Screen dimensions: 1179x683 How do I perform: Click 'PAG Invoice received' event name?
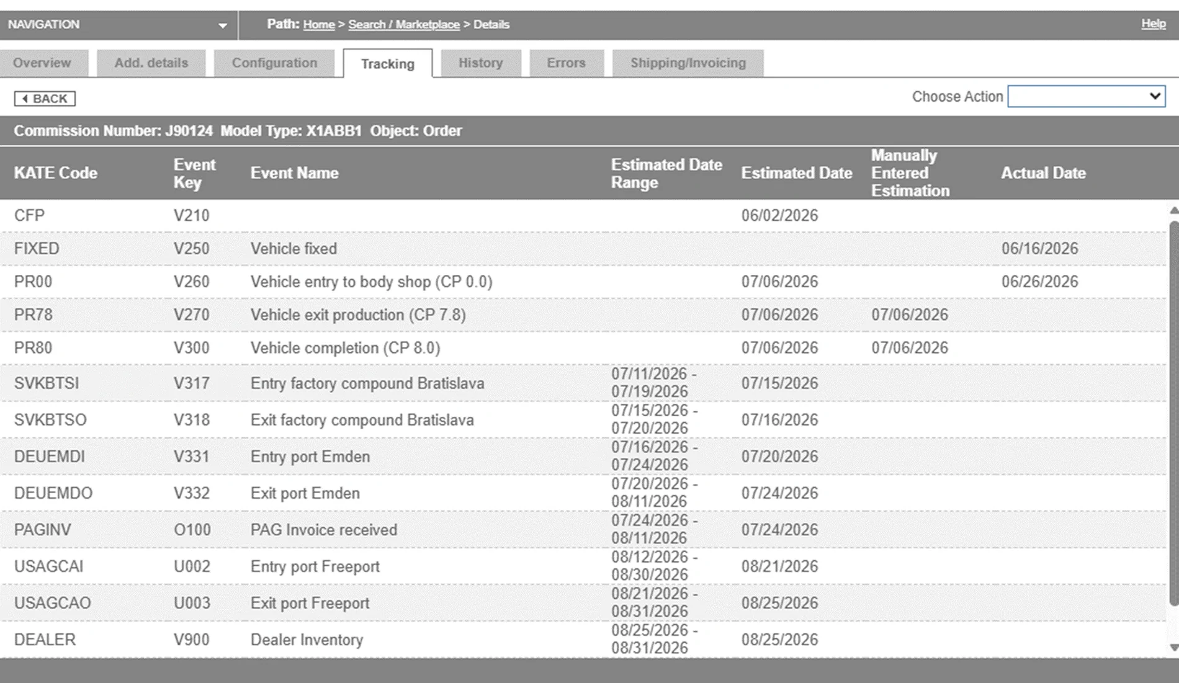(x=324, y=530)
